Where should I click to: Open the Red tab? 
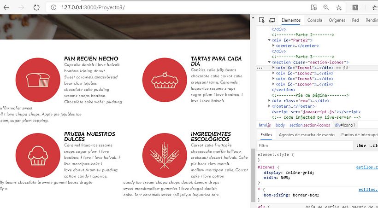click(x=355, y=20)
